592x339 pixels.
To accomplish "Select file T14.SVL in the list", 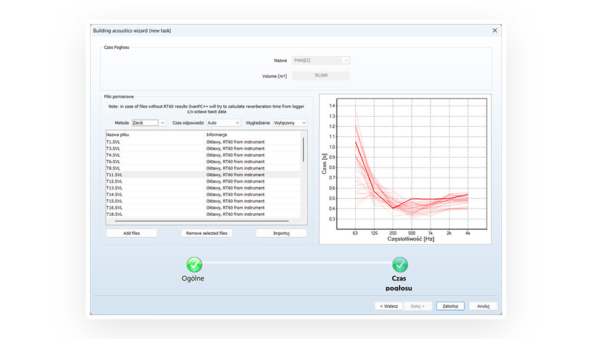I will [x=203, y=194].
